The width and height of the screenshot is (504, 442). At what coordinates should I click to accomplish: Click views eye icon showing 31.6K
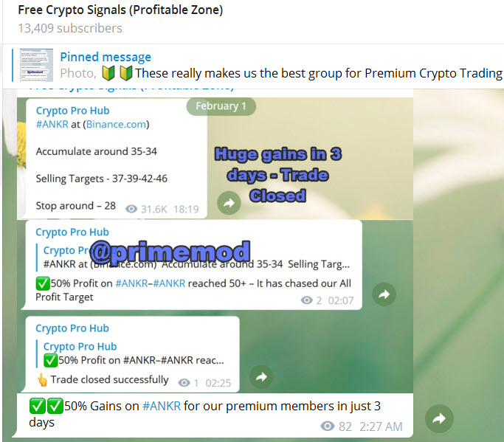click(131, 210)
